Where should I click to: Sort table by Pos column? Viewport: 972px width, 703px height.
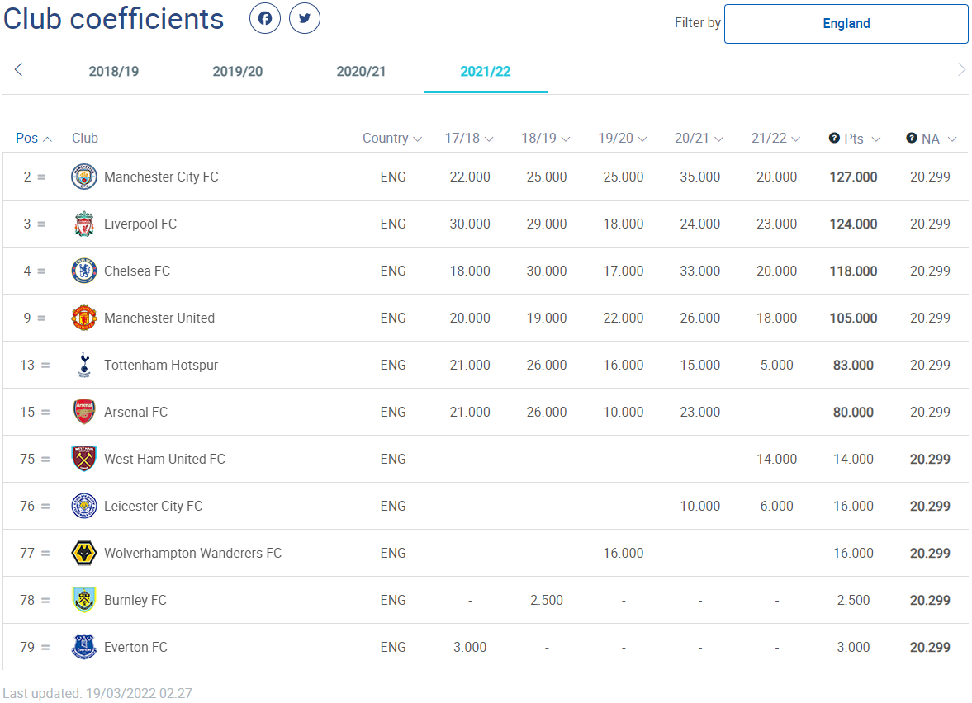(x=34, y=138)
